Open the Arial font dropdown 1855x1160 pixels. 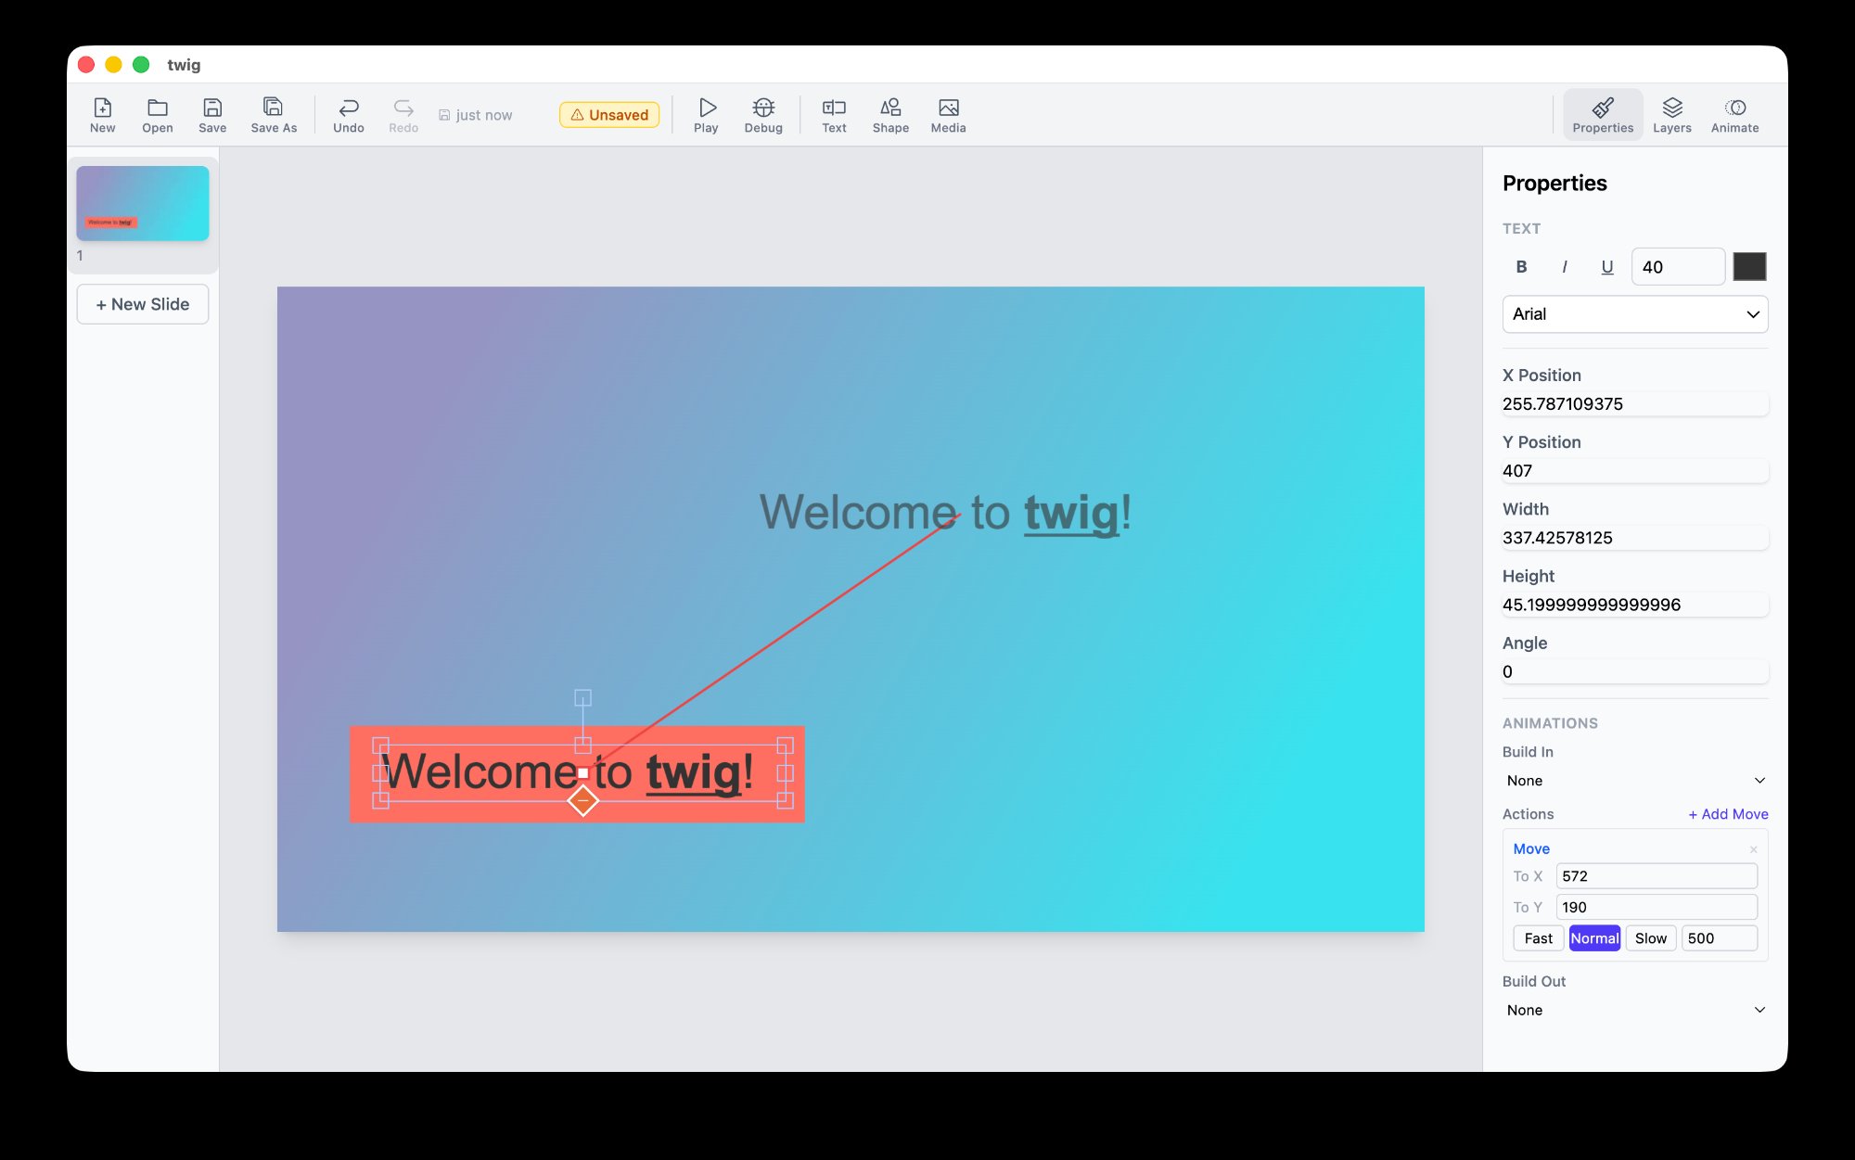(1634, 313)
